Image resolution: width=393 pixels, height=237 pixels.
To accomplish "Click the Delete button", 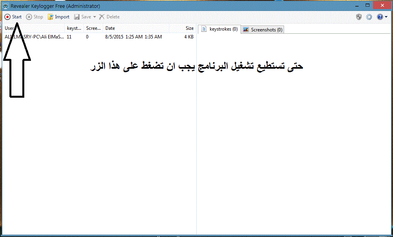I will (x=109, y=17).
